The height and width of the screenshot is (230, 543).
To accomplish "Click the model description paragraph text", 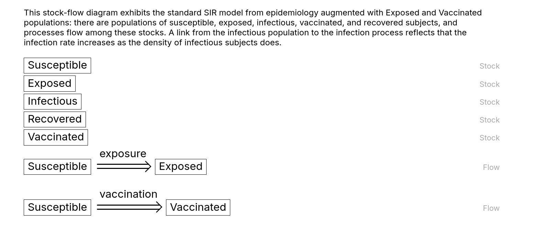I will pyautogui.click(x=253, y=27).
